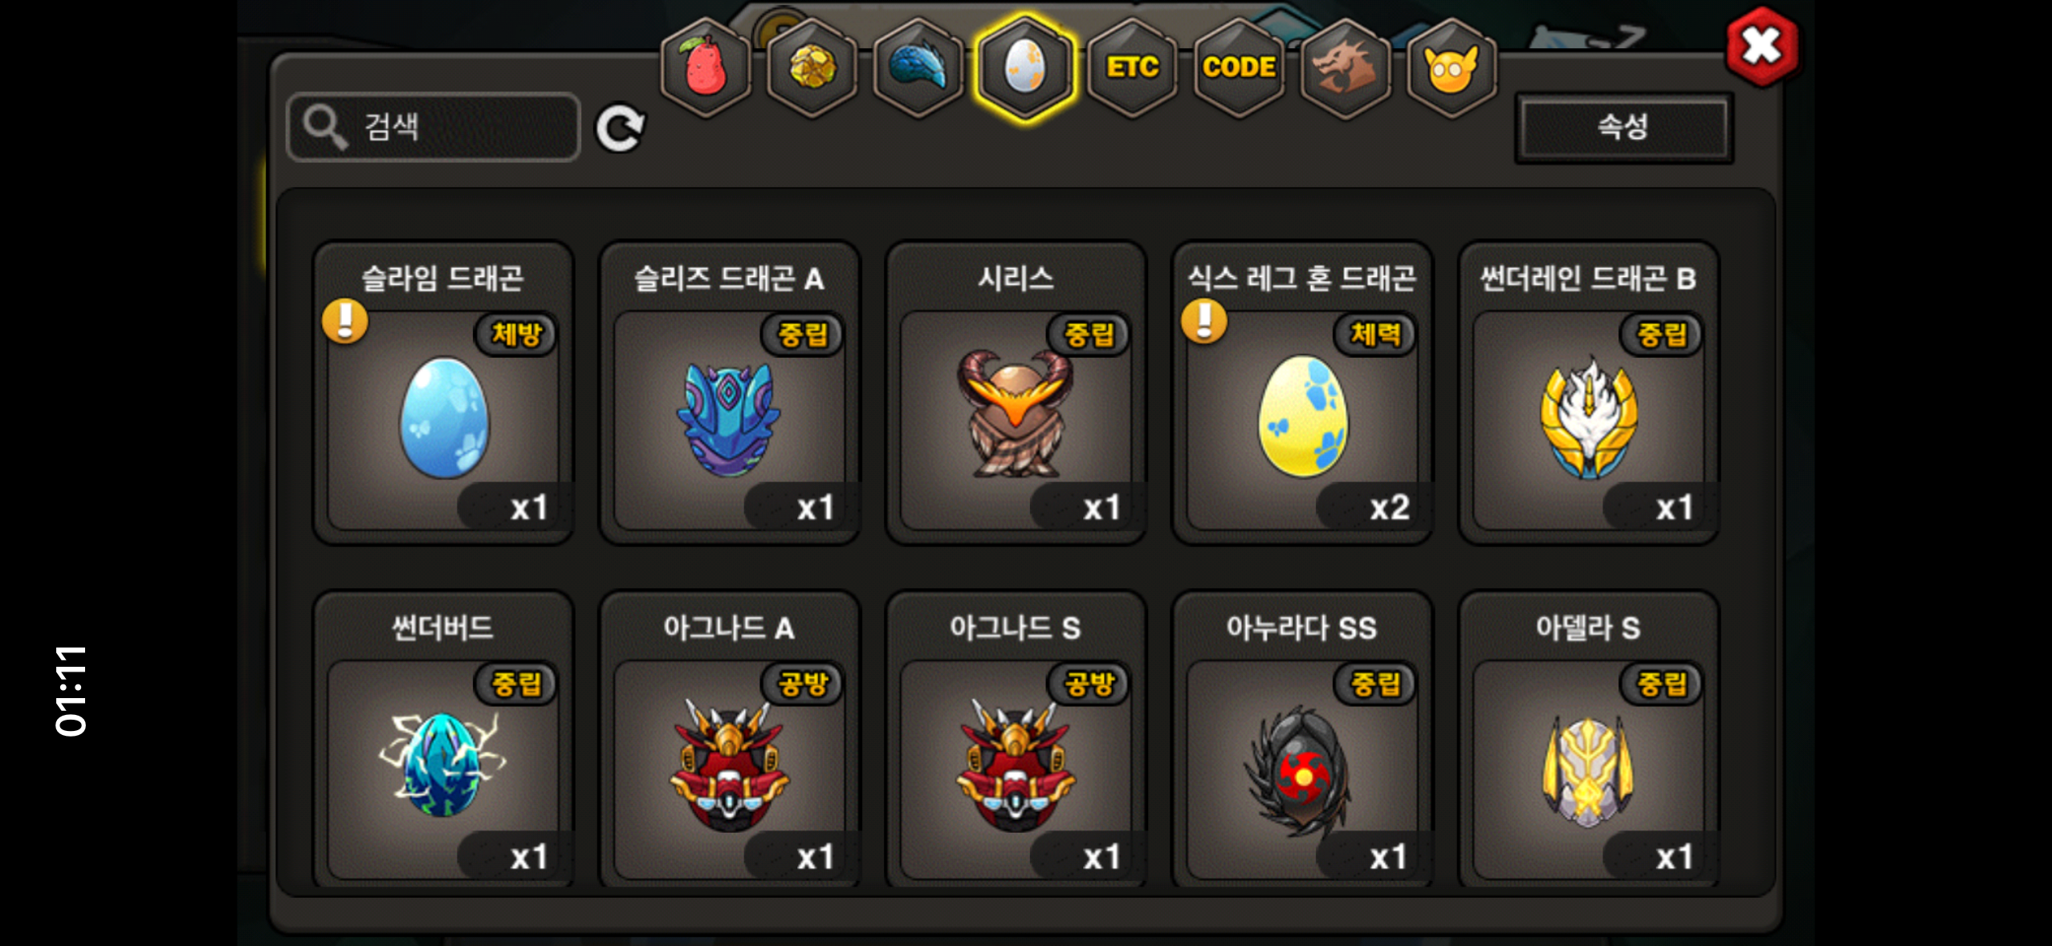Switch to the ETC tab

[x=1132, y=68]
